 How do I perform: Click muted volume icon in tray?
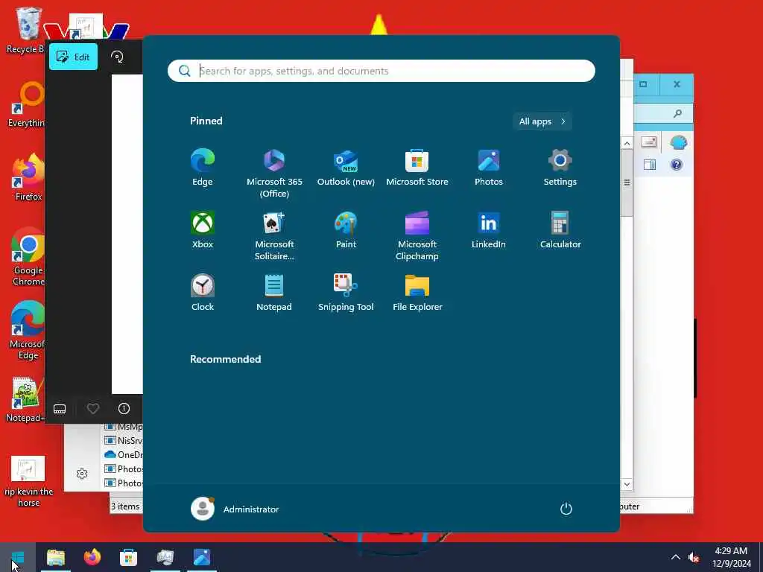click(x=694, y=557)
